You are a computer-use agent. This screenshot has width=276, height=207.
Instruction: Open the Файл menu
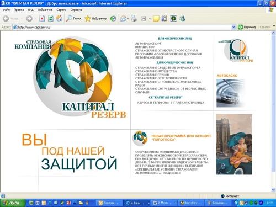click(7, 10)
